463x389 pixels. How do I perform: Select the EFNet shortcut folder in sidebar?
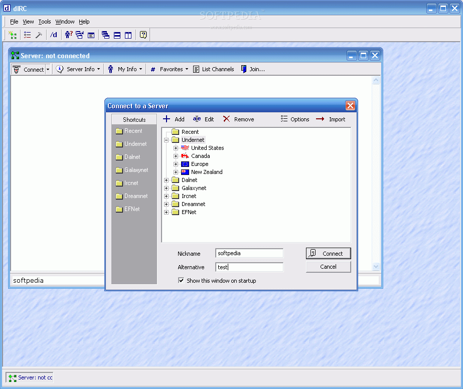[127, 209]
